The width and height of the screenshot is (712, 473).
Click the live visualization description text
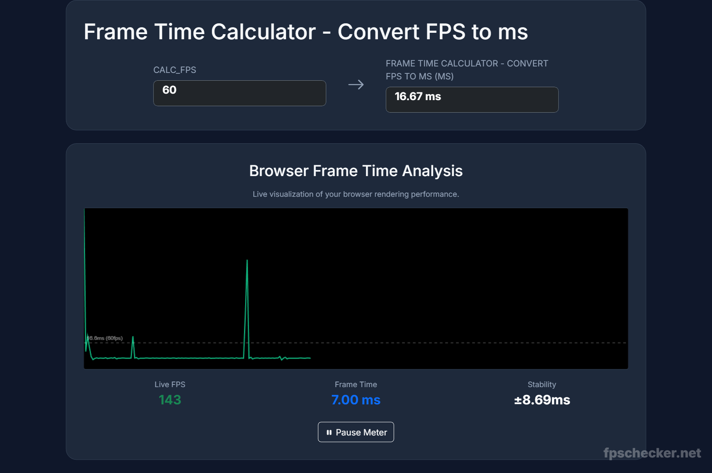[x=356, y=194]
